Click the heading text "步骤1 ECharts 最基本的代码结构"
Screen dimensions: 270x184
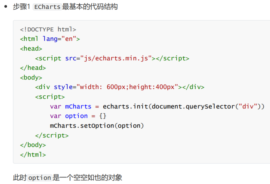pyautogui.click(x=65, y=7)
